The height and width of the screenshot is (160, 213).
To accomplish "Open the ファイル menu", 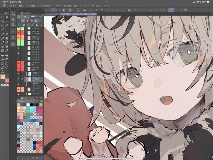I will (13, 6).
